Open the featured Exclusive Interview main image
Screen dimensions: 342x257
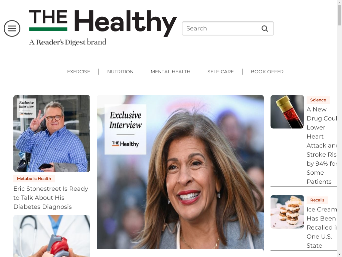pos(180,172)
